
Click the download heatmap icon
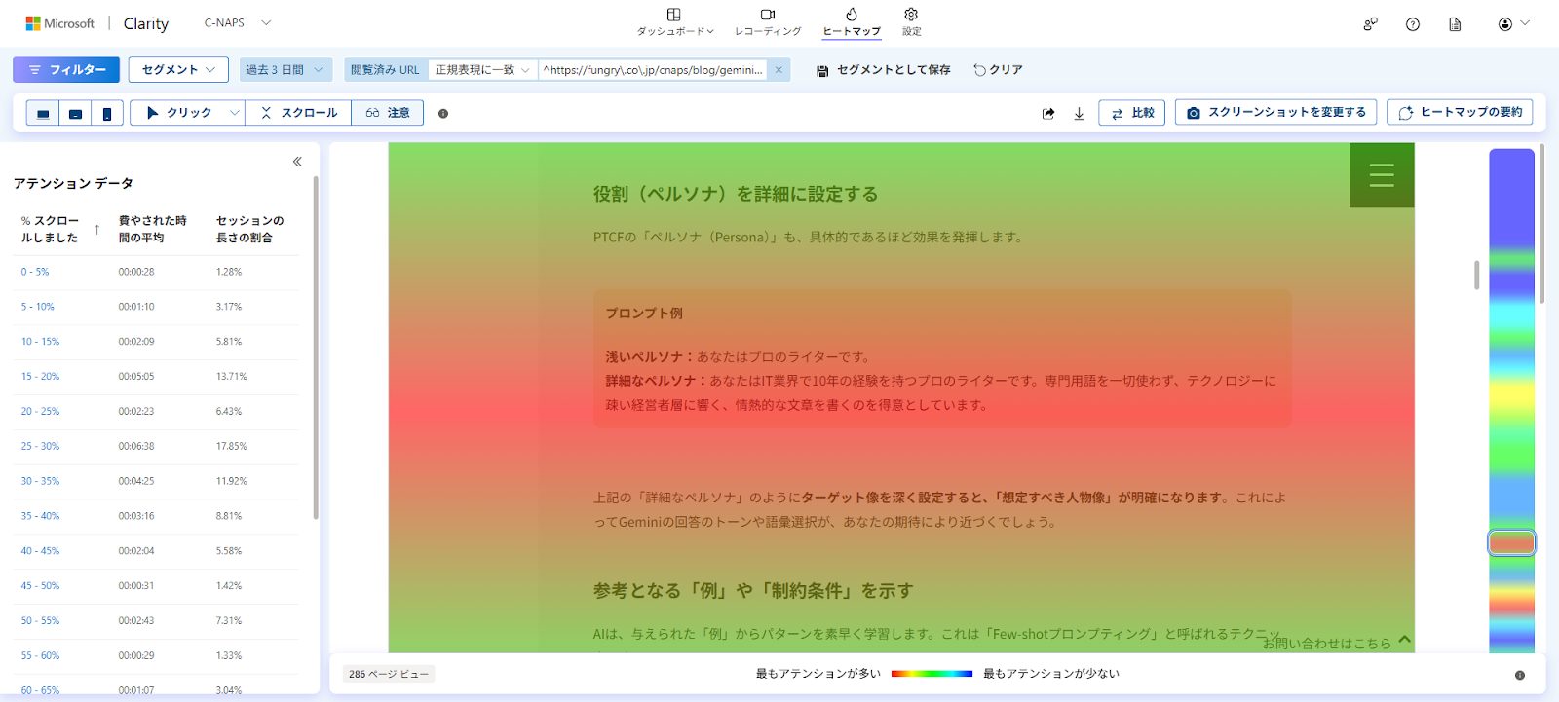1079,114
